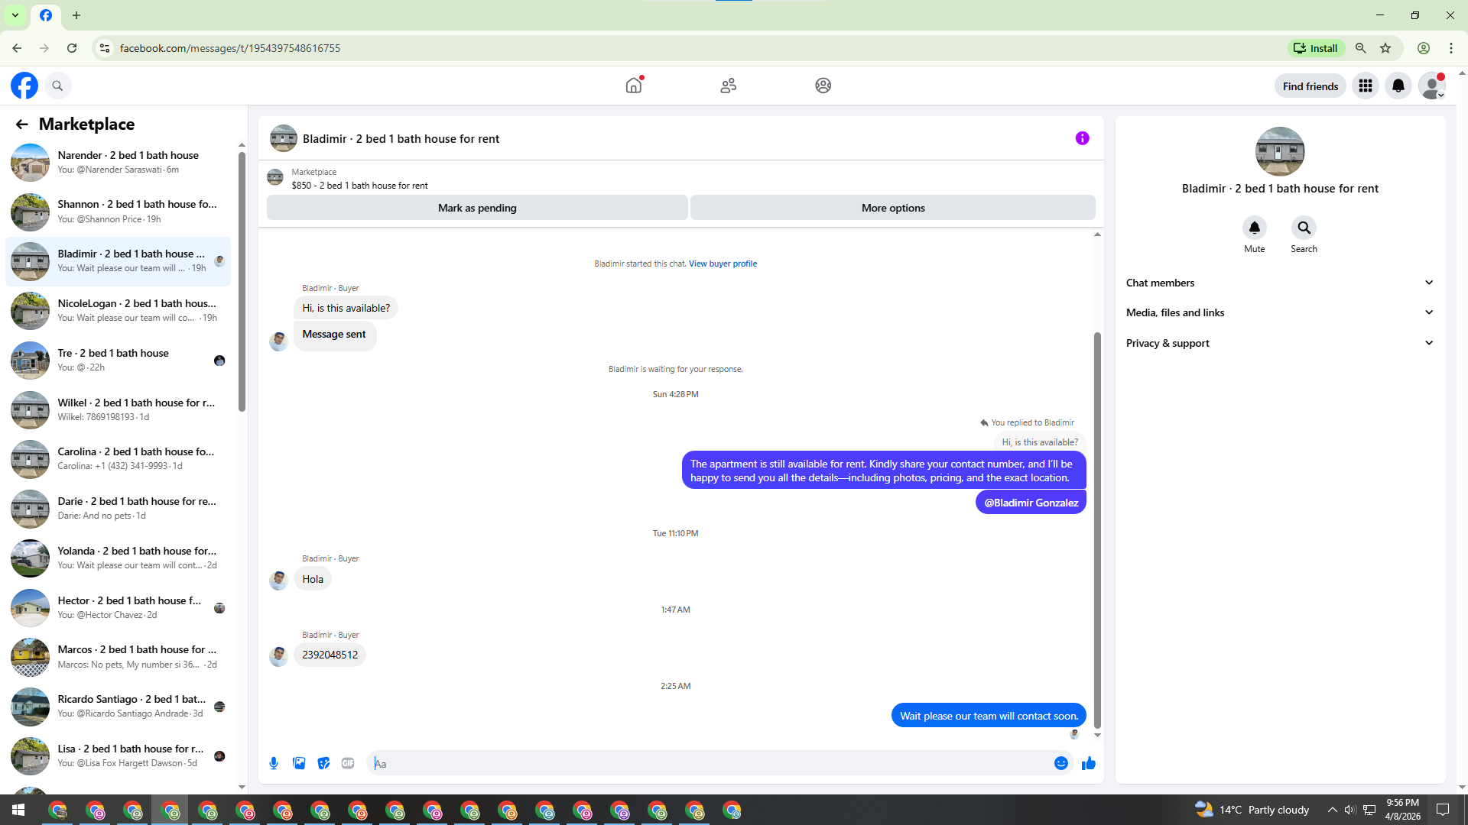Open Facebook notifications bell

[1398, 86]
